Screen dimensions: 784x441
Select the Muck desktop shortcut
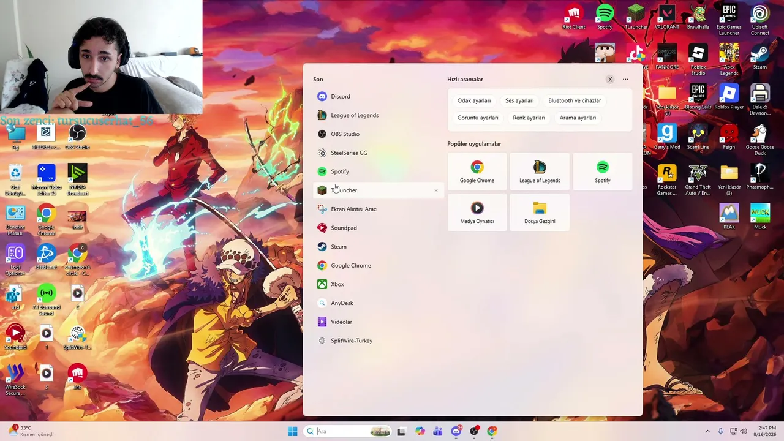pos(760,217)
